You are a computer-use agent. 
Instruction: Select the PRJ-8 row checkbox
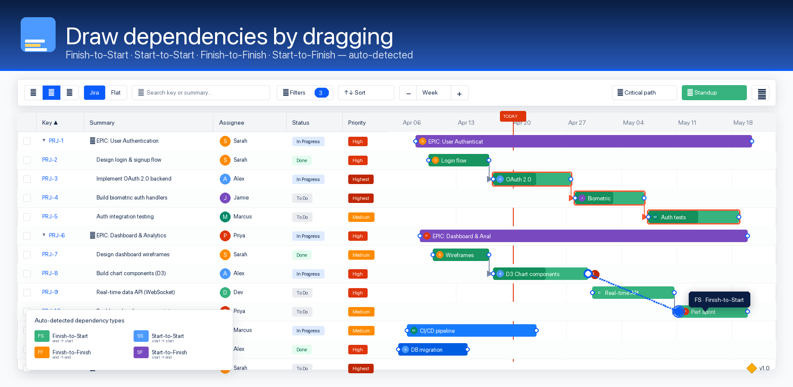click(x=27, y=274)
